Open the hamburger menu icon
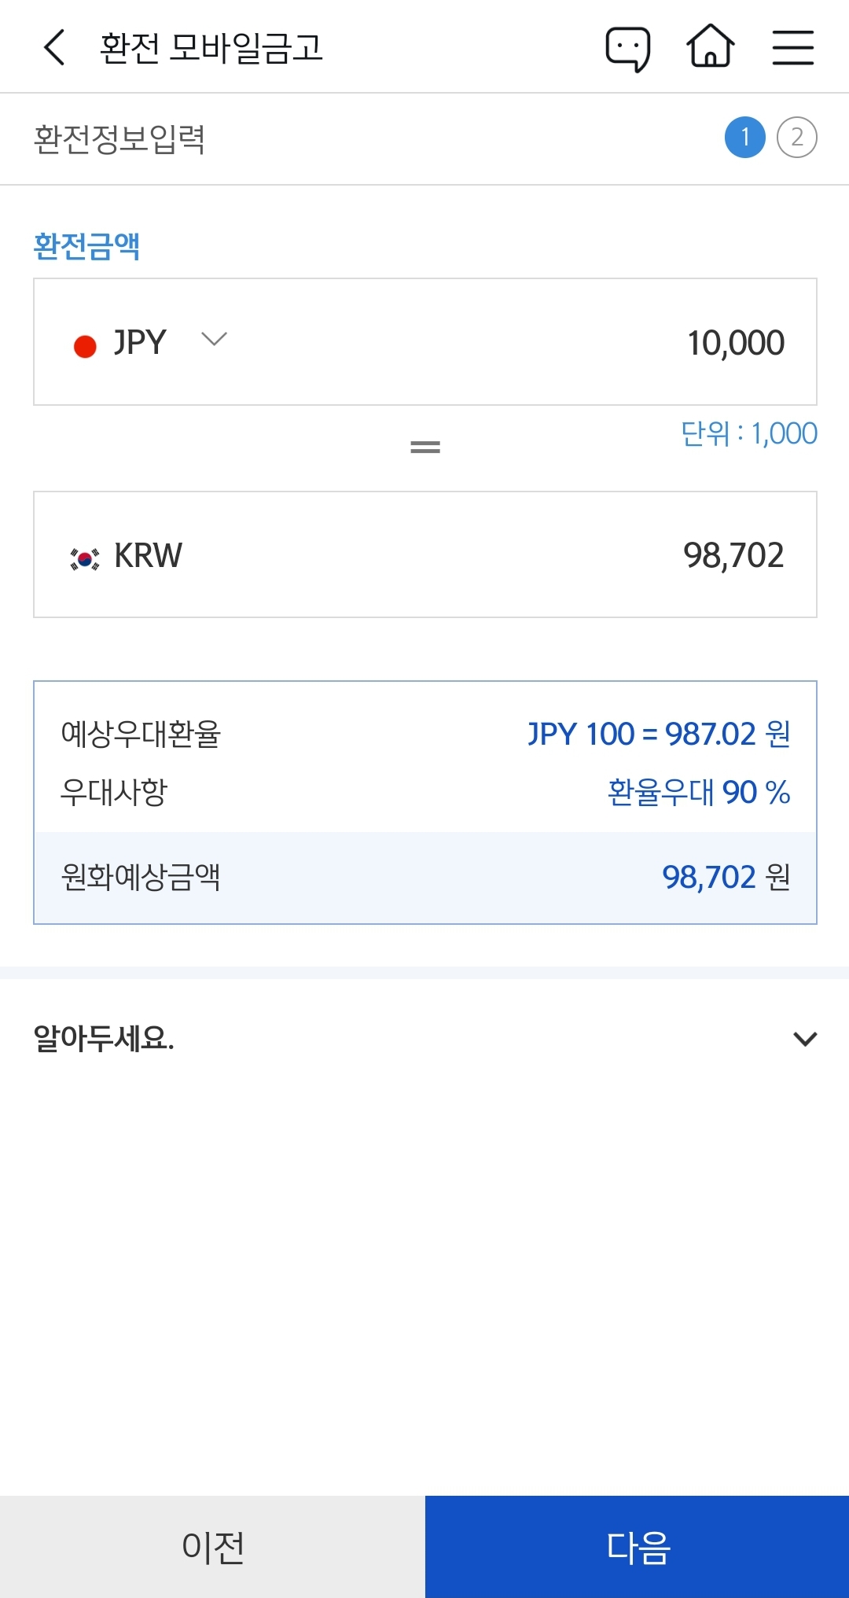 792,47
